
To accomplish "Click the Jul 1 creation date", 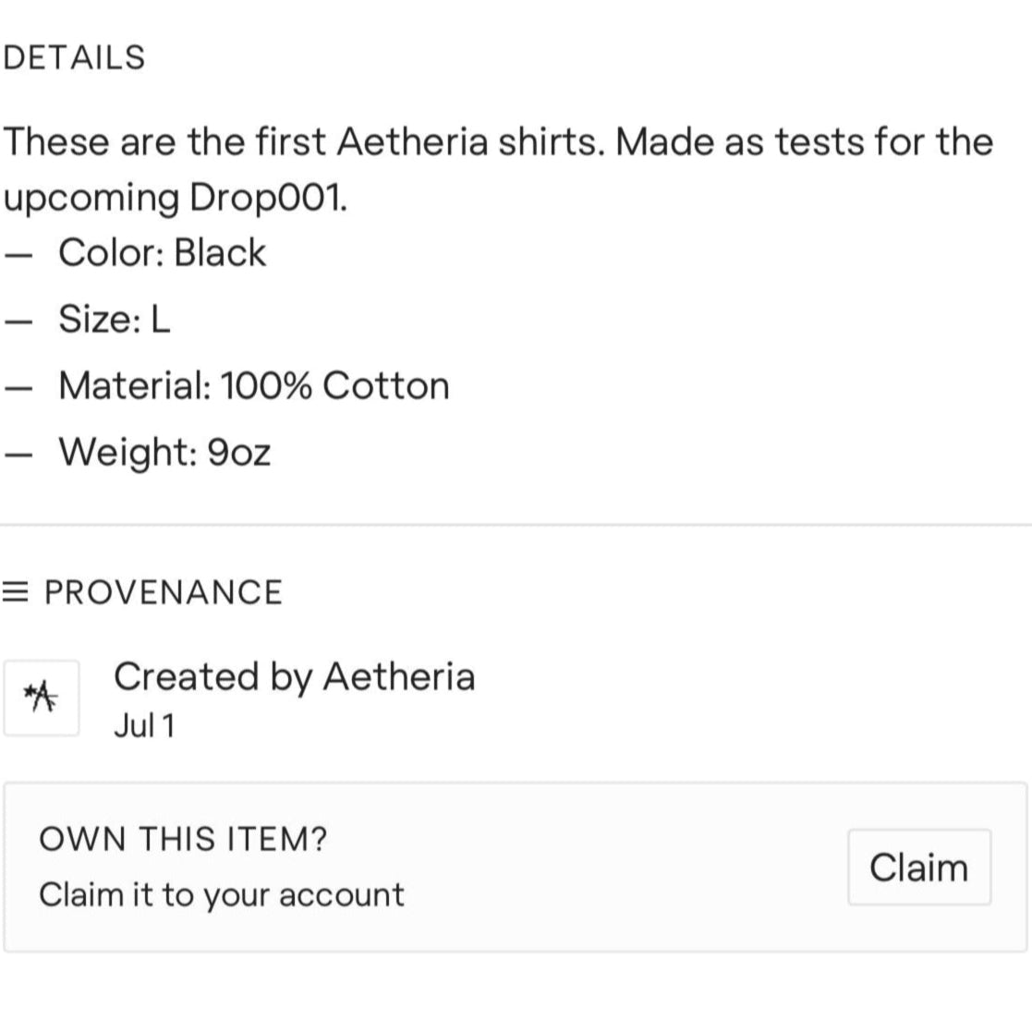I will [144, 726].
